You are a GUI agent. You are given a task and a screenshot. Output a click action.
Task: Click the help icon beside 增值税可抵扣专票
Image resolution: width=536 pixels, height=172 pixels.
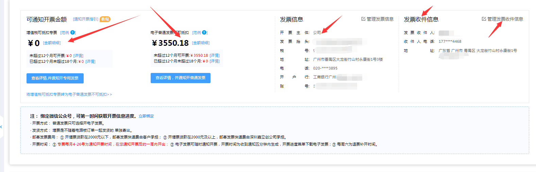[72, 33]
